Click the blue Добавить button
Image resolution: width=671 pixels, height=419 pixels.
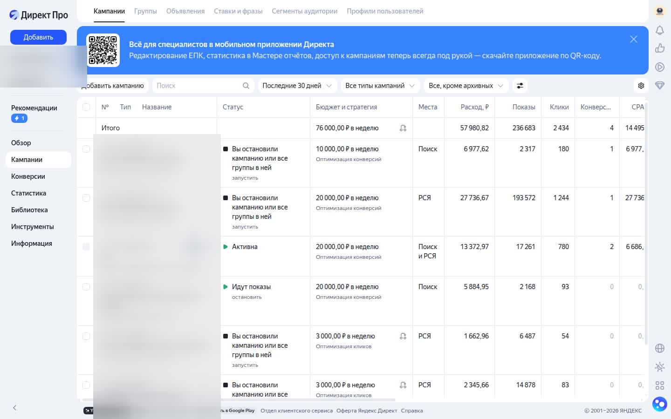38,37
